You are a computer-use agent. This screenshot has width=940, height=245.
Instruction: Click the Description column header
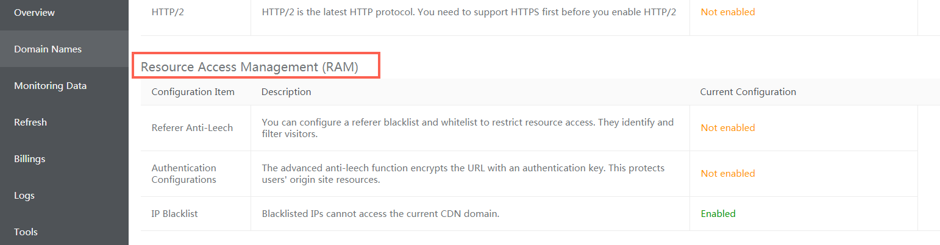coord(286,92)
